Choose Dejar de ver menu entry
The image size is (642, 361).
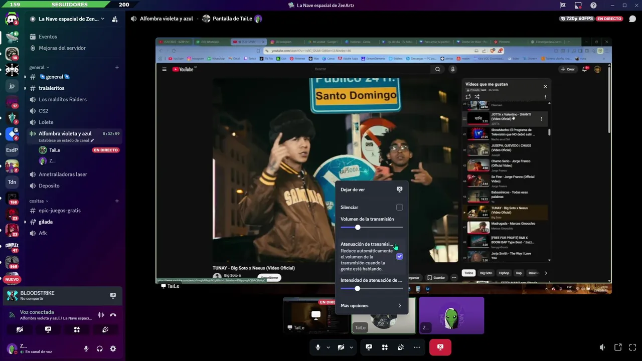click(371, 190)
